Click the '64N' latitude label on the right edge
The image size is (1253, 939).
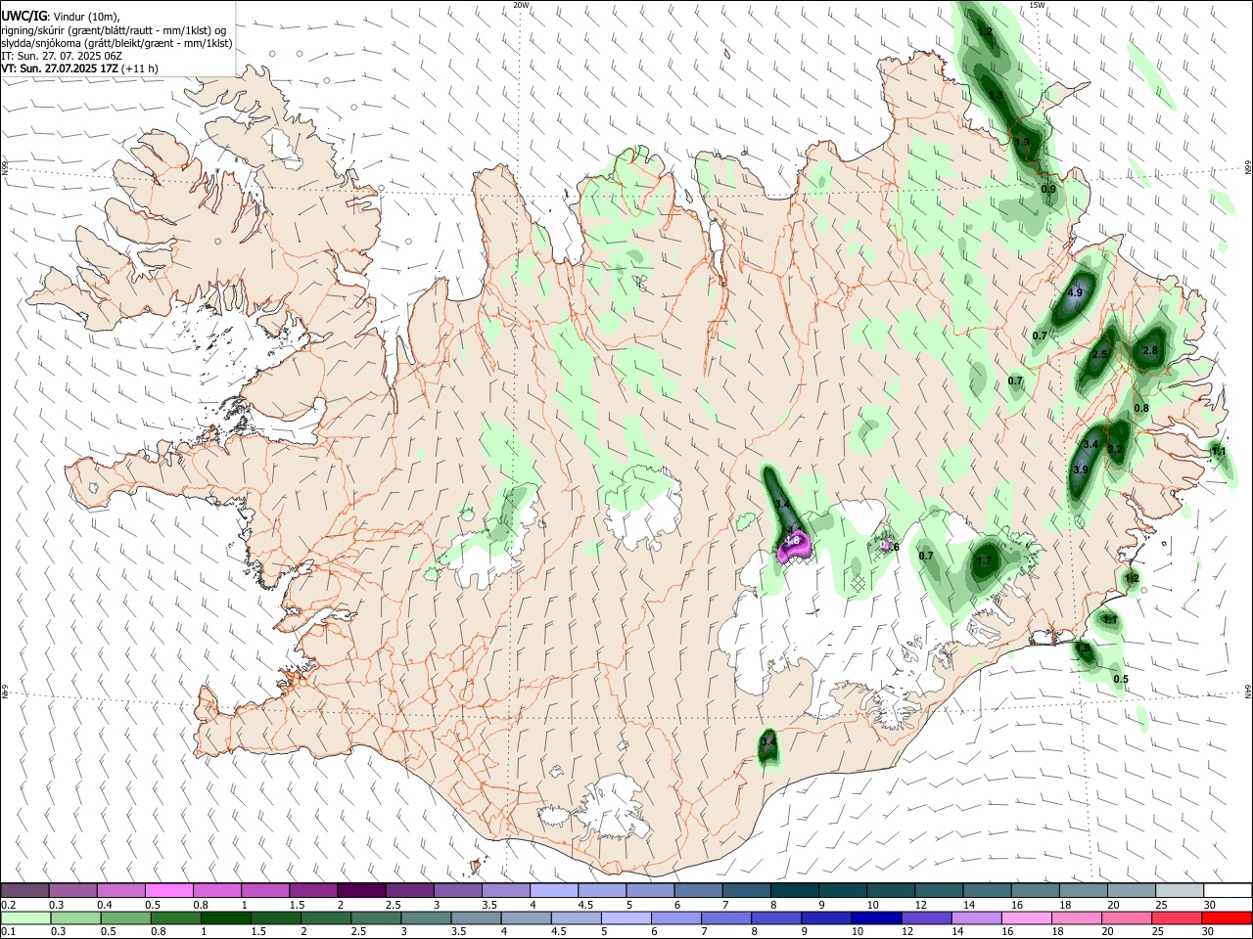[x=1248, y=692]
